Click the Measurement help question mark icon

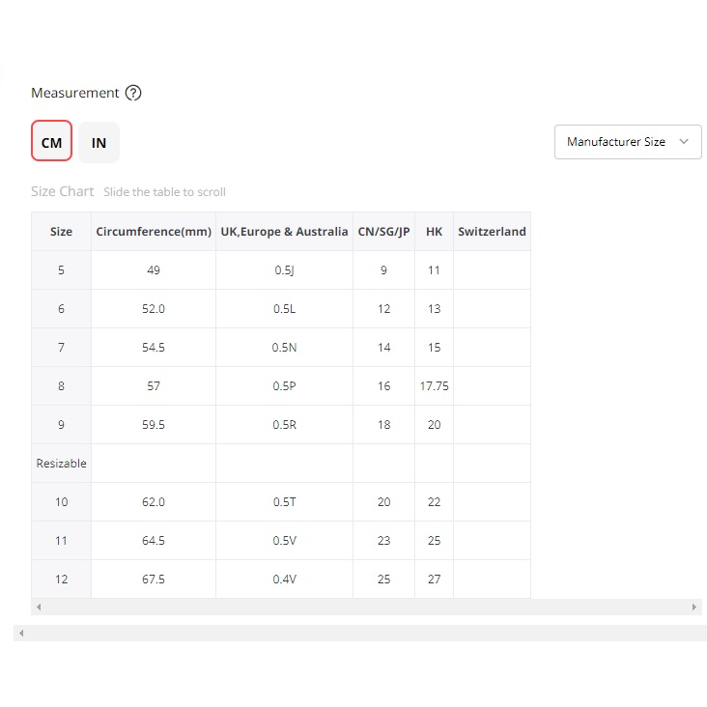[133, 94]
